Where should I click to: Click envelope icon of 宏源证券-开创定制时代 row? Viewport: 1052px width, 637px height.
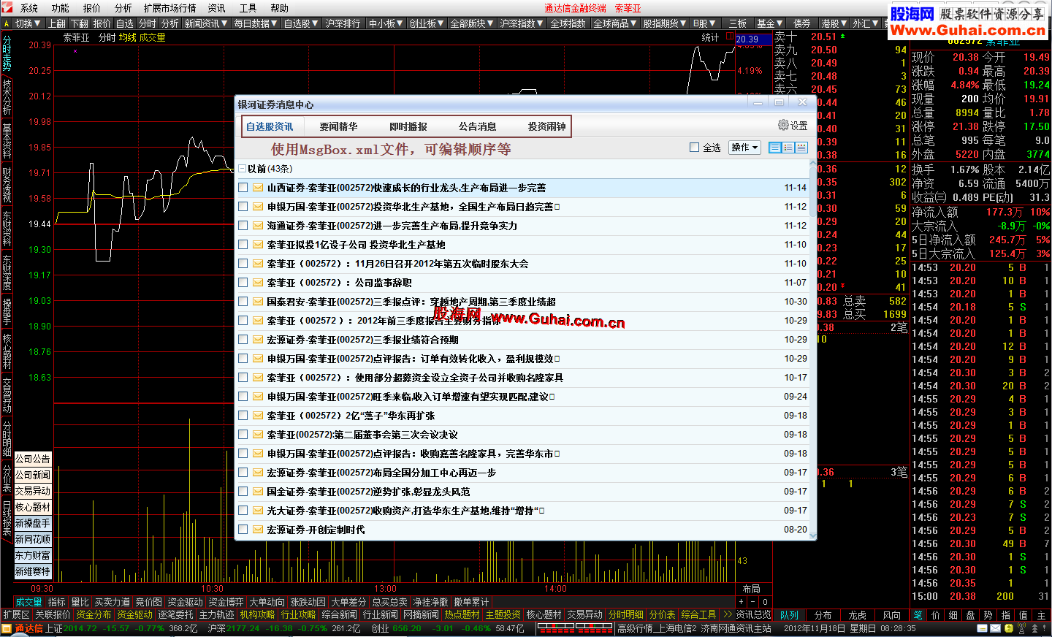[258, 530]
